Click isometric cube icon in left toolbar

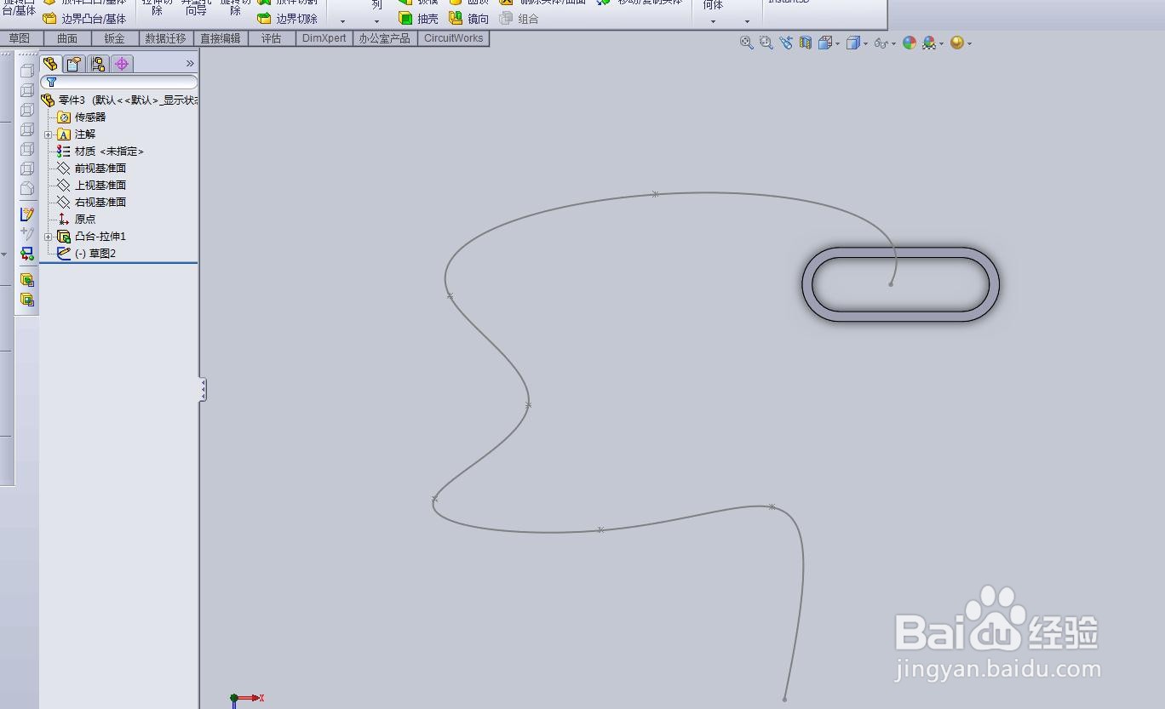[27, 188]
